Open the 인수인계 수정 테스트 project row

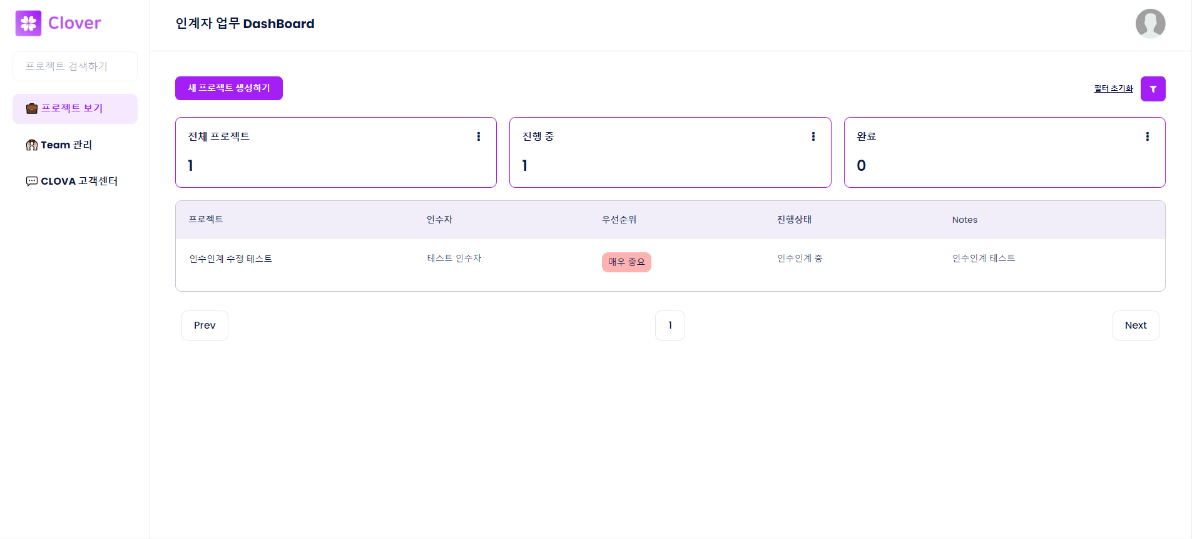[670, 265]
